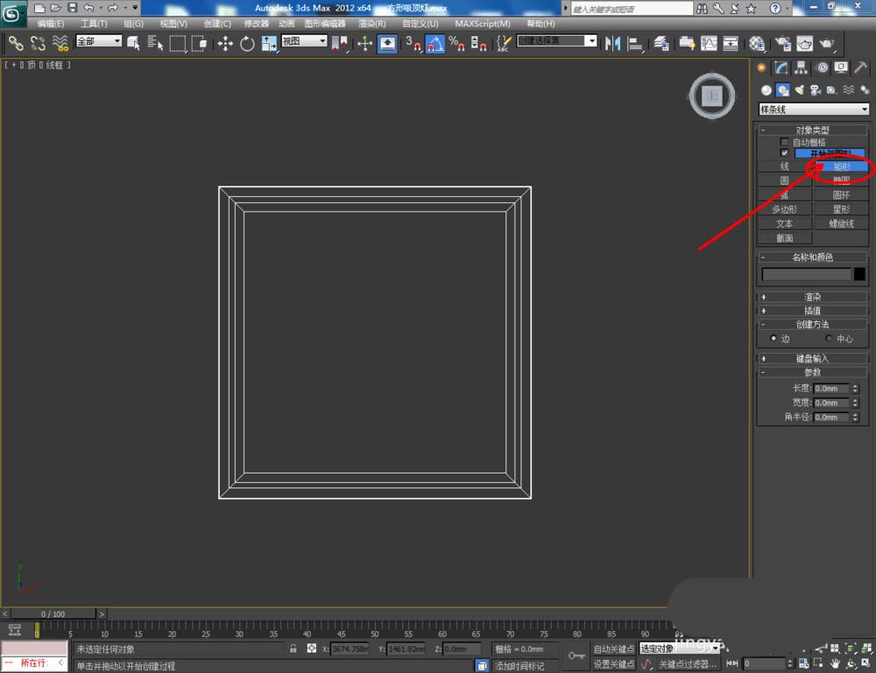Screen dimensions: 876x673
Task: Click Bind to Space Warp icon
Action: pos(60,43)
